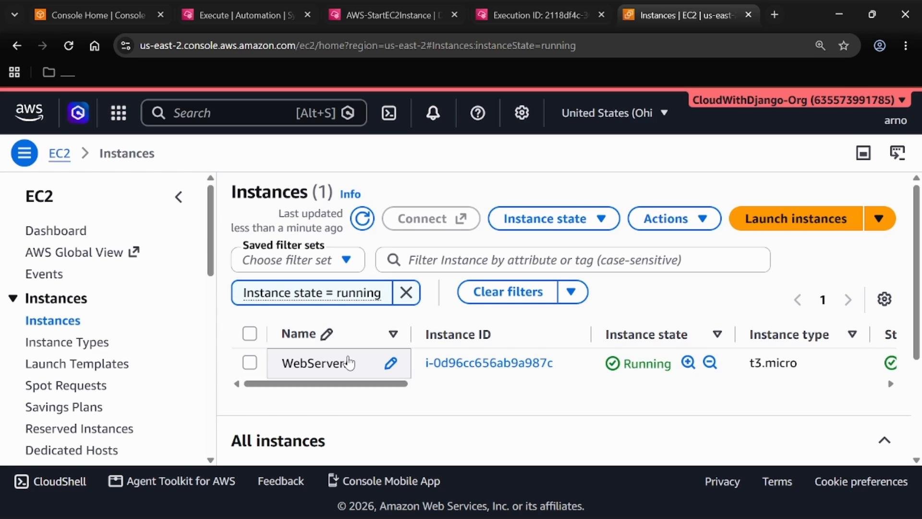Open the split panel layout icon

click(x=863, y=153)
